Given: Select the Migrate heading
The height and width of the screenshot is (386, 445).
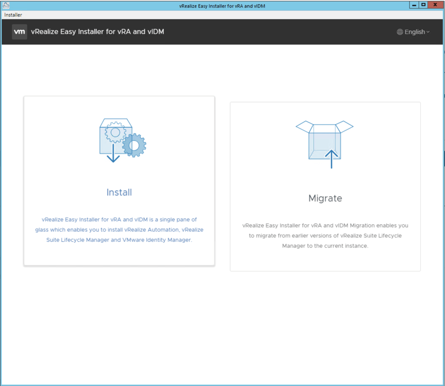Looking at the screenshot, I should click(325, 198).
